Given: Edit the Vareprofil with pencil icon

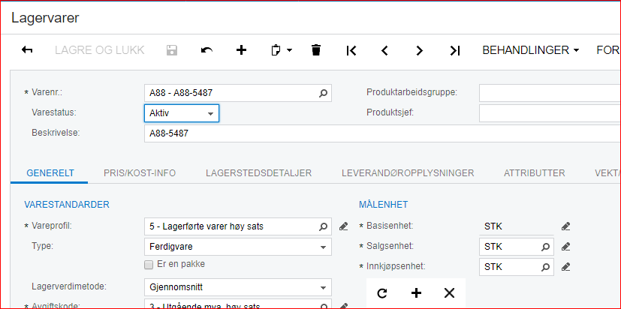Looking at the screenshot, I should click(344, 226).
